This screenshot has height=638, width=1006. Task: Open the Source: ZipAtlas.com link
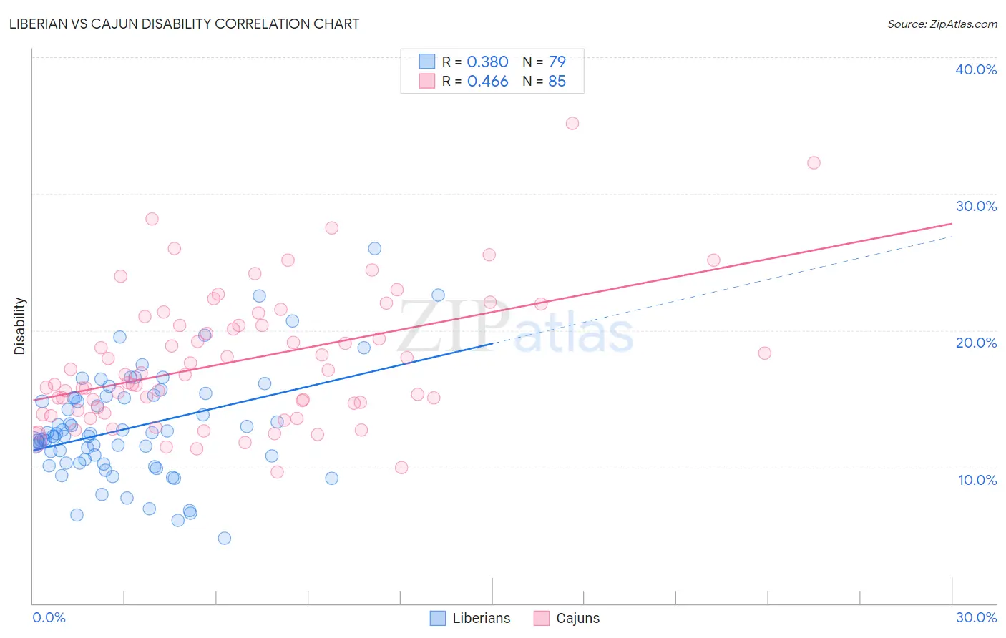(942, 24)
